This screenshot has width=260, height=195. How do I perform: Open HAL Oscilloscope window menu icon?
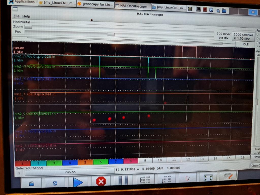click(15, 9)
